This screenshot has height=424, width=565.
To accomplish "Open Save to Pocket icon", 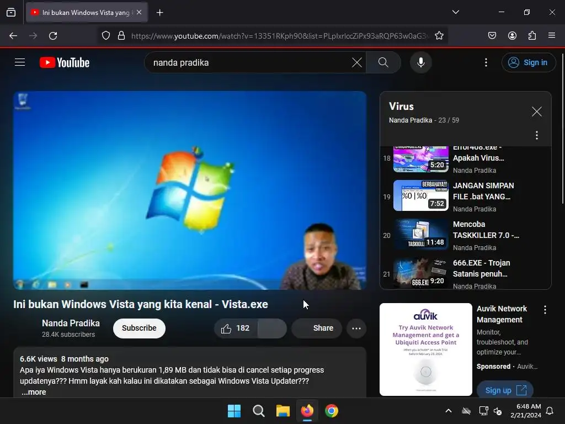I will pos(492,36).
